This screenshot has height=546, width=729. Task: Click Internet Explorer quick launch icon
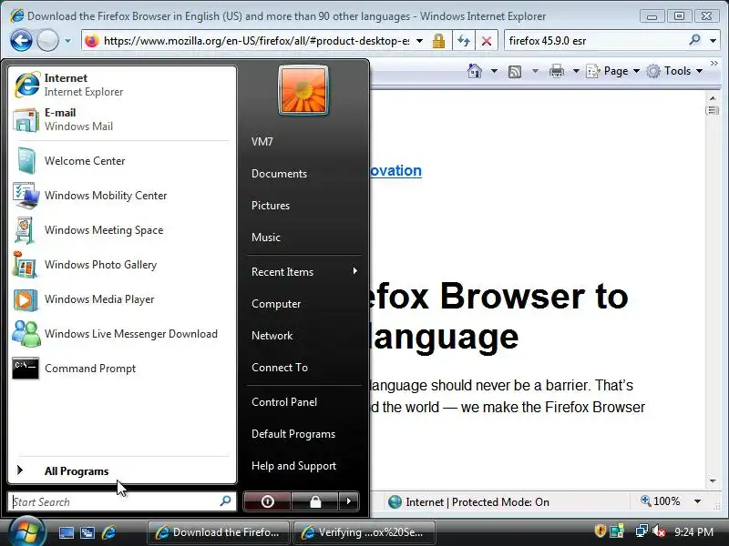pos(108,532)
